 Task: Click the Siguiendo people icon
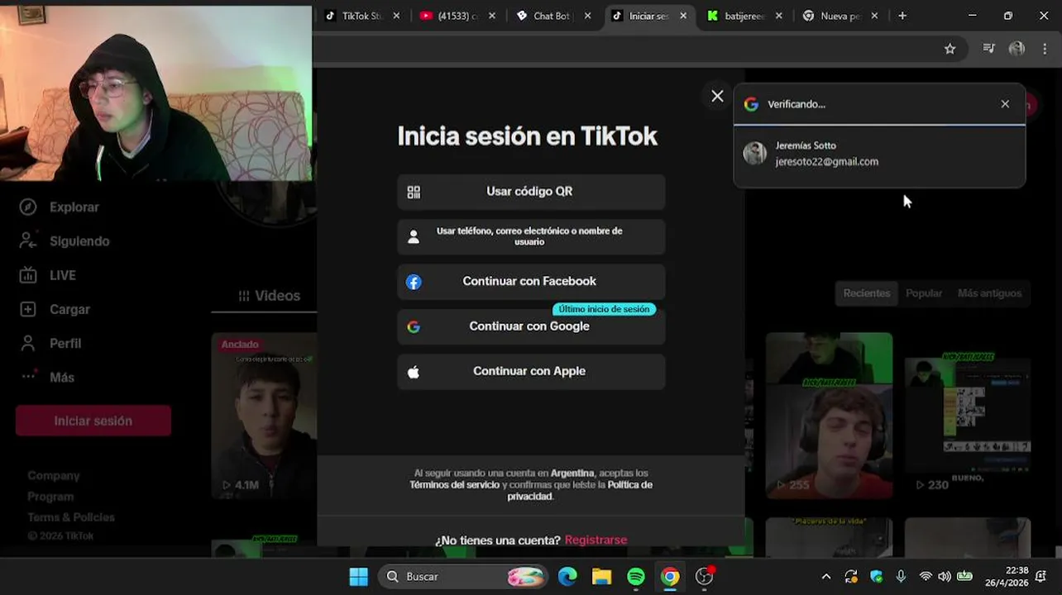(x=28, y=241)
